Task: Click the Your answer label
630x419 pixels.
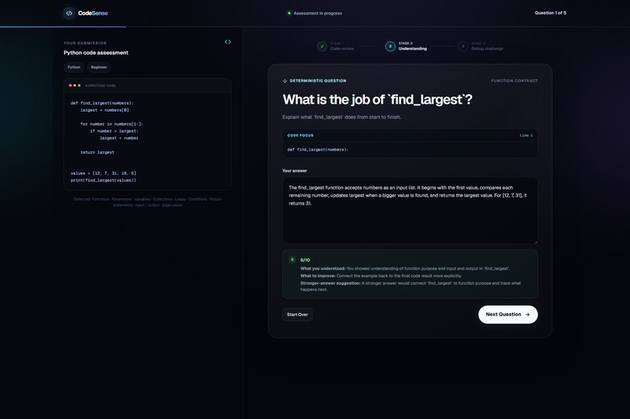Action: pyautogui.click(x=295, y=171)
